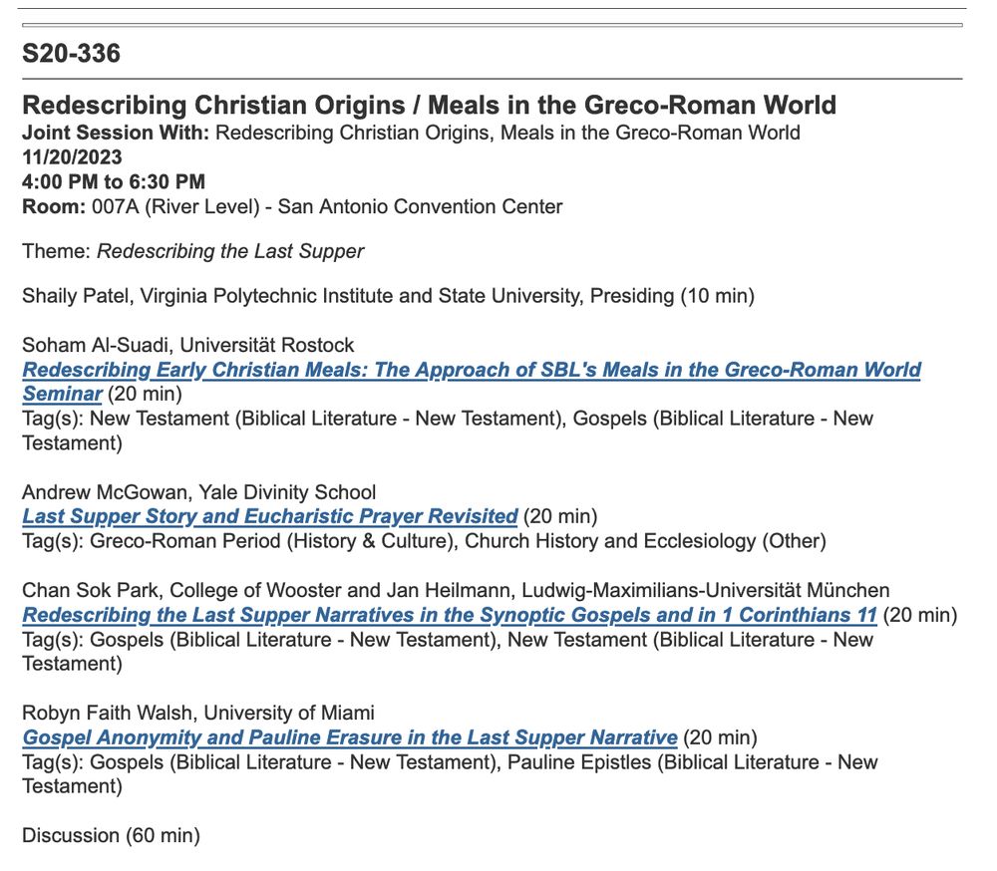Click the Gospels and Pauline Epistles tags line
Image resolution: width=997 pixels, height=871 pixels.
pyautogui.click(x=449, y=763)
